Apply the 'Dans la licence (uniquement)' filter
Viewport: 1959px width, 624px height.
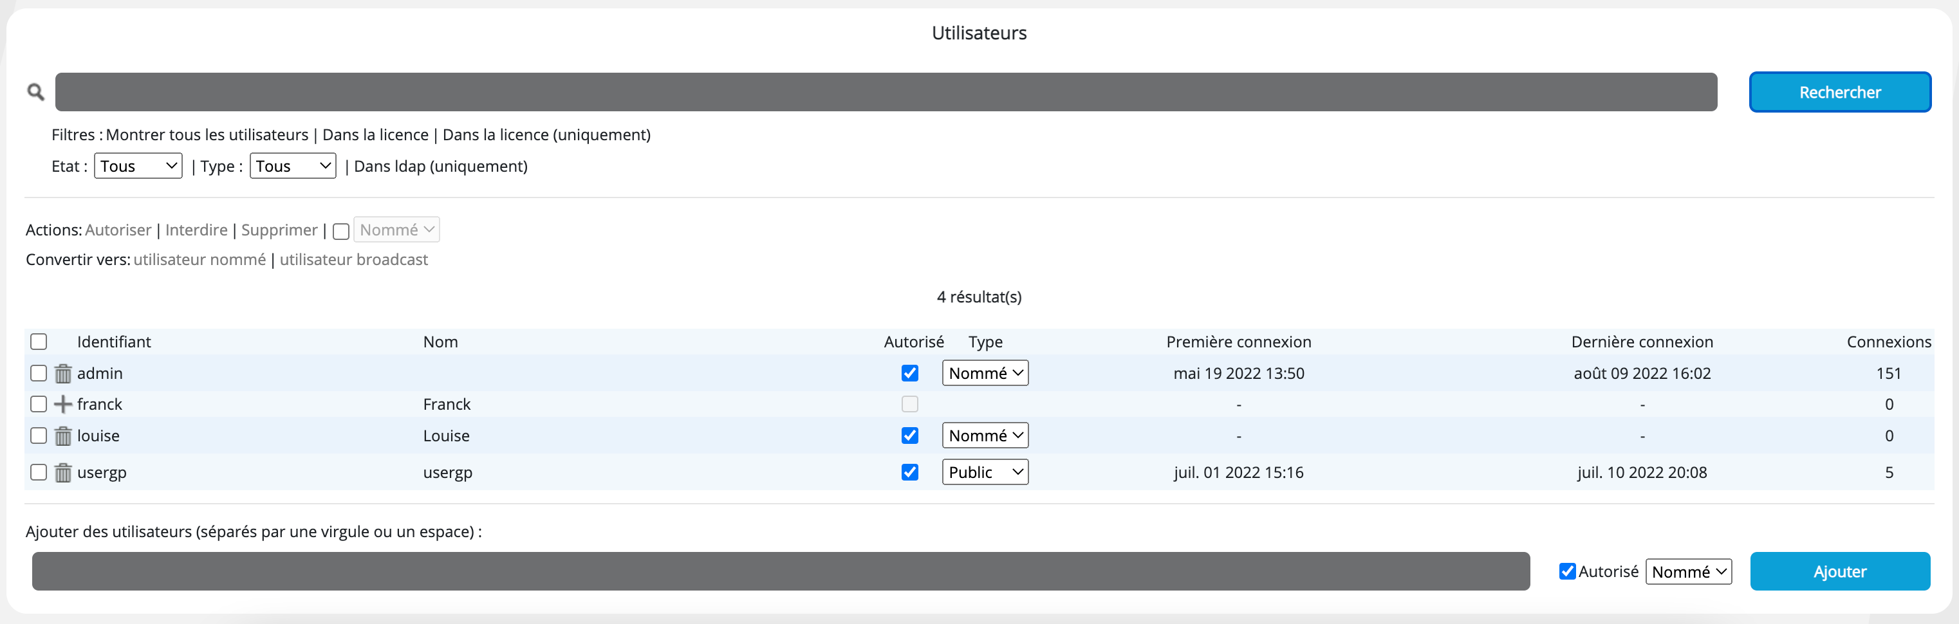[x=546, y=134]
